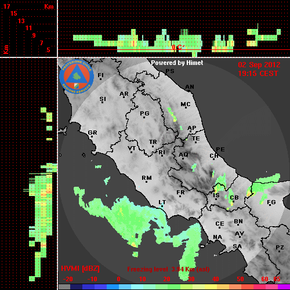Image resolution: width=290 pixels, height=290 pixels.
Task: Select the date '02 Sep 2012'
Action: (x=259, y=65)
